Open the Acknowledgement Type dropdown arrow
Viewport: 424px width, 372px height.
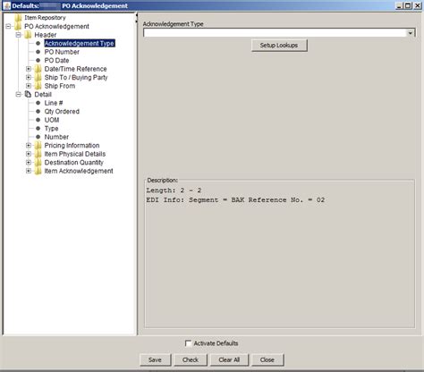pos(411,33)
